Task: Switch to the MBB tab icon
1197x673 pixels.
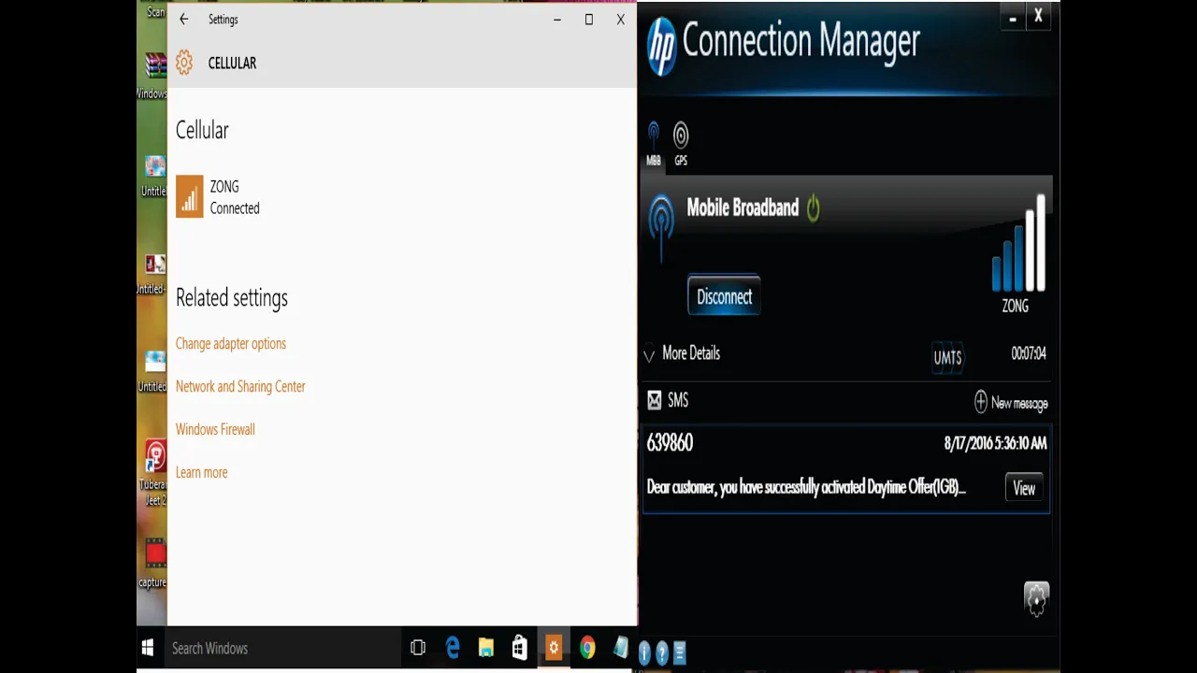Action: (x=654, y=144)
